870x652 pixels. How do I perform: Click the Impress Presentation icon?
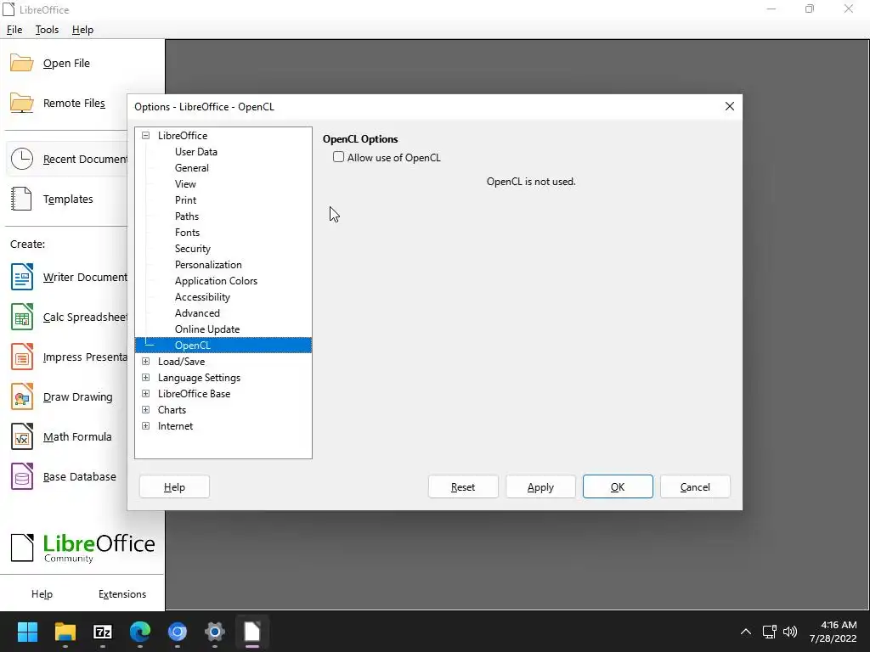[21, 357]
